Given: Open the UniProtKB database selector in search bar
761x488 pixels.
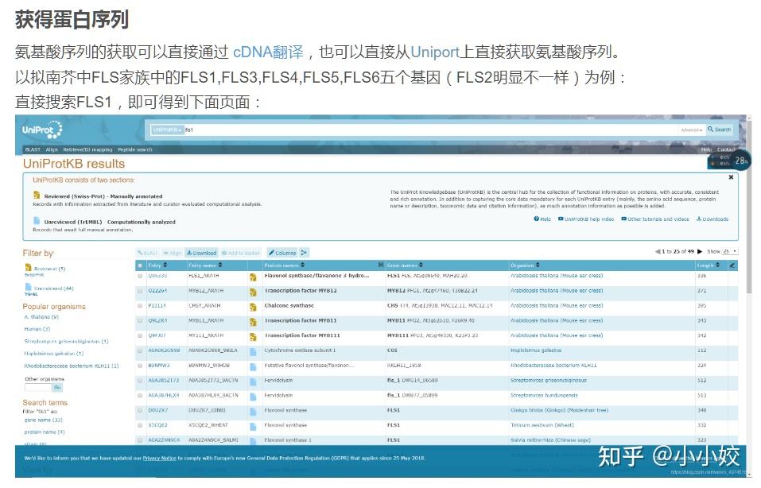Looking at the screenshot, I should 166,130.
